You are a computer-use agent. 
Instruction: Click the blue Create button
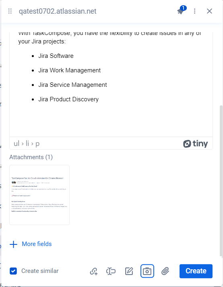(x=196, y=271)
